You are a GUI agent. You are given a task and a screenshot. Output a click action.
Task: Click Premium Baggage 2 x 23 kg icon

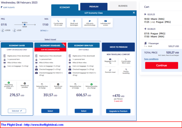pyautogui.click(x=110, y=59)
